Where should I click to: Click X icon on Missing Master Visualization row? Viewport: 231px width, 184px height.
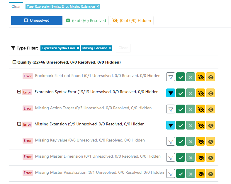point(191,173)
